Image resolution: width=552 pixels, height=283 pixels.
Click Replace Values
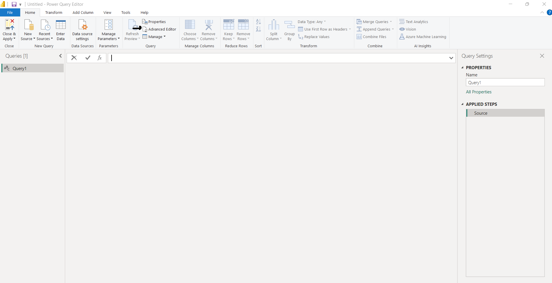(314, 37)
